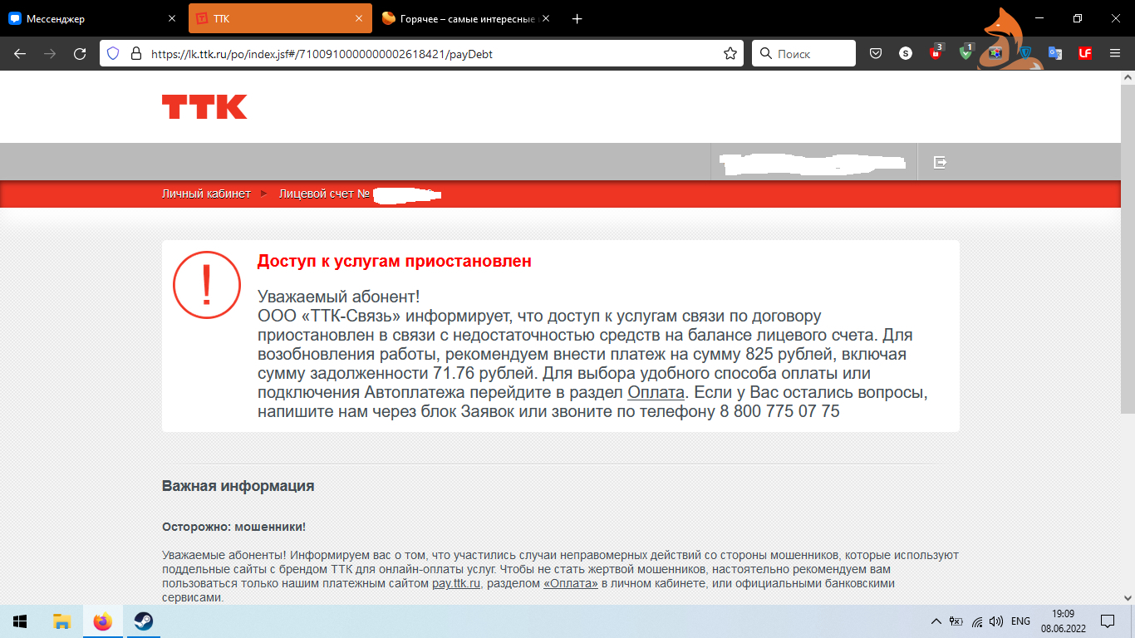The image size is (1135, 638).
Task: Click the browser forward arrow
Action: tap(50, 53)
